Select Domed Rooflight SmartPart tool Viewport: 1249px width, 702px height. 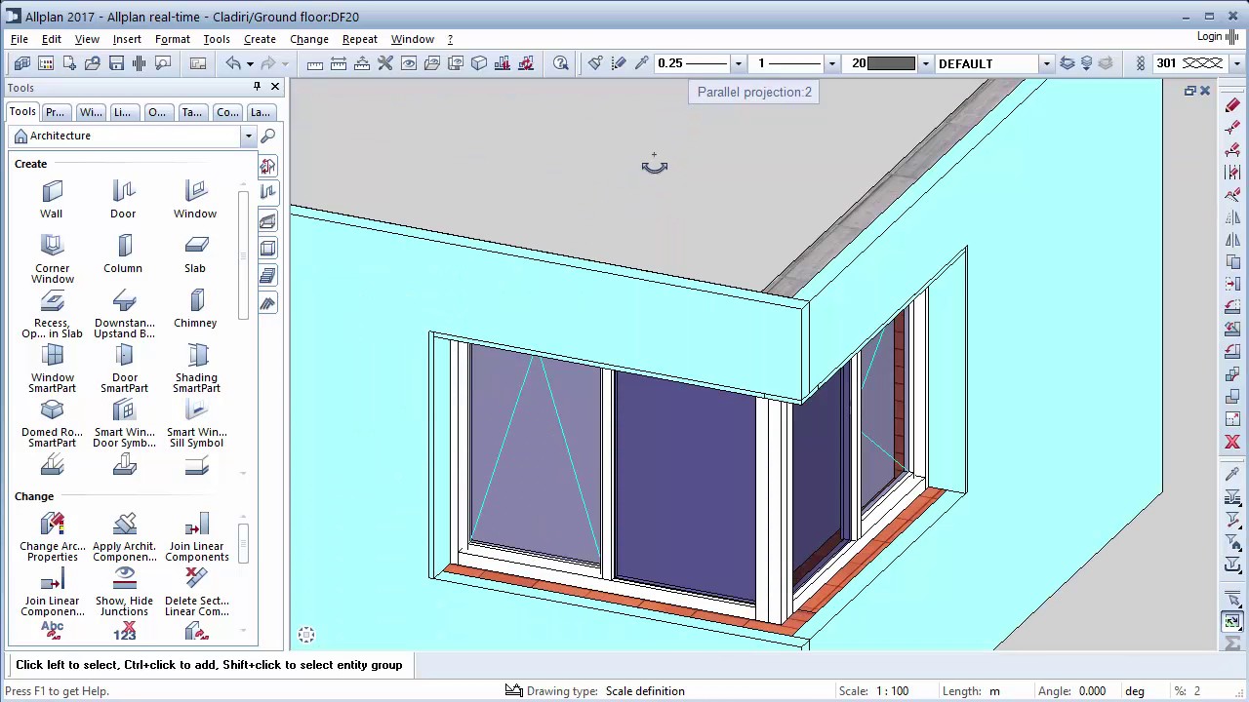pos(52,423)
